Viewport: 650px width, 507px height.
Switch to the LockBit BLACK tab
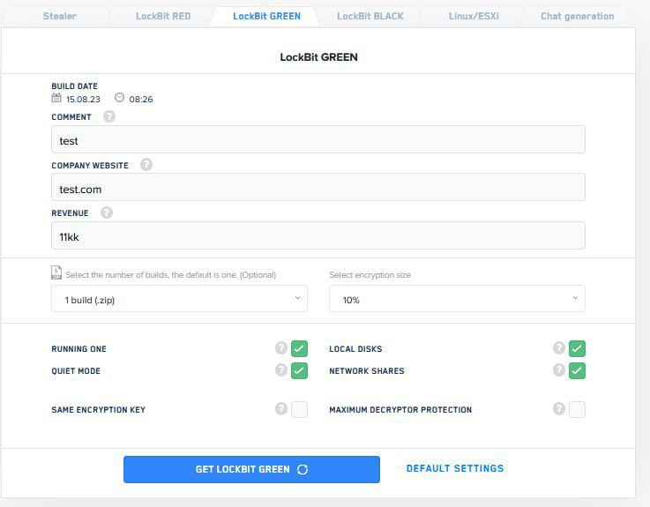(370, 16)
